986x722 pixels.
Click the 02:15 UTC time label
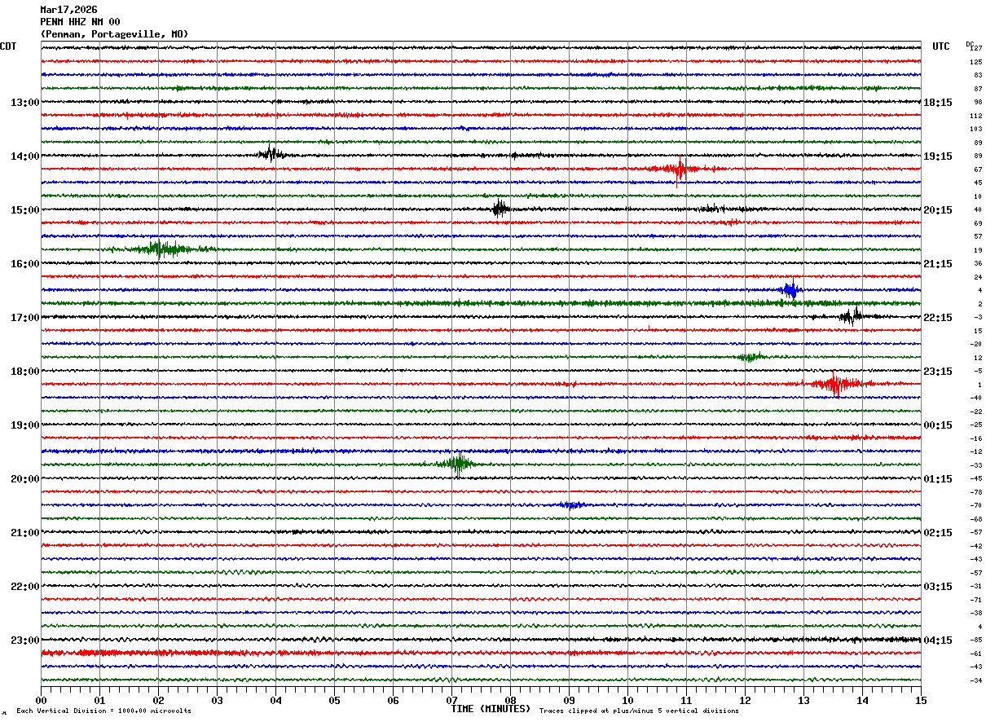click(x=939, y=533)
